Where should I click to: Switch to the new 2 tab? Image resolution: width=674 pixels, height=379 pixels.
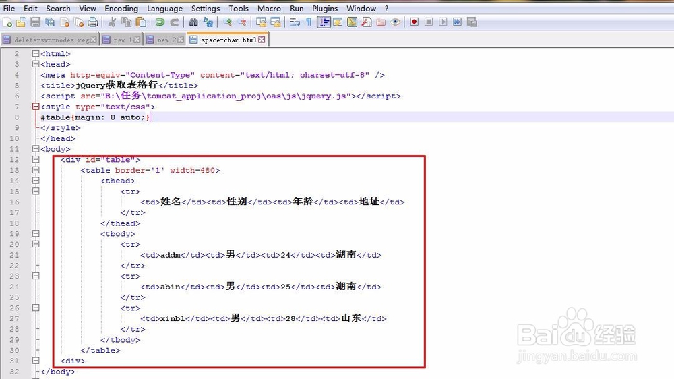[x=164, y=40]
